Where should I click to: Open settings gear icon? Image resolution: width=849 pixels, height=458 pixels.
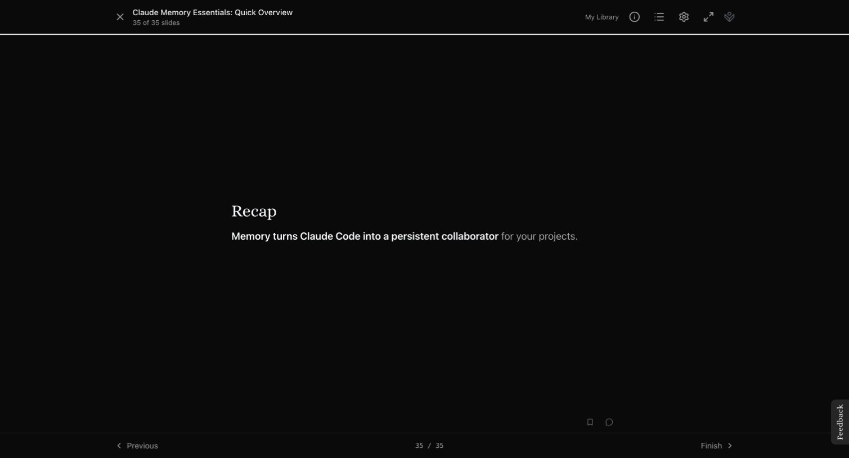click(x=684, y=17)
